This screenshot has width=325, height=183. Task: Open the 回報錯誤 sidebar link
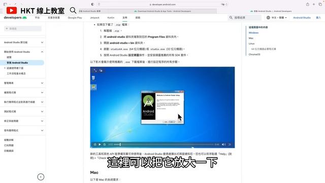(9, 151)
